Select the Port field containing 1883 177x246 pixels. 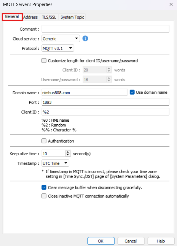point(104,102)
